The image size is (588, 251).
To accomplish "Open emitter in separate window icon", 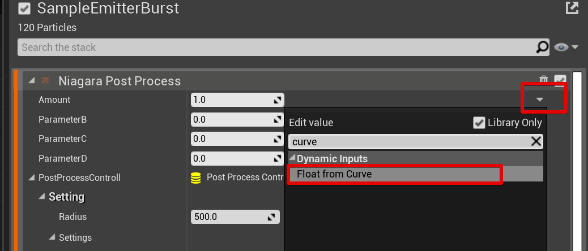I will pyautogui.click(x=572, y=8).
